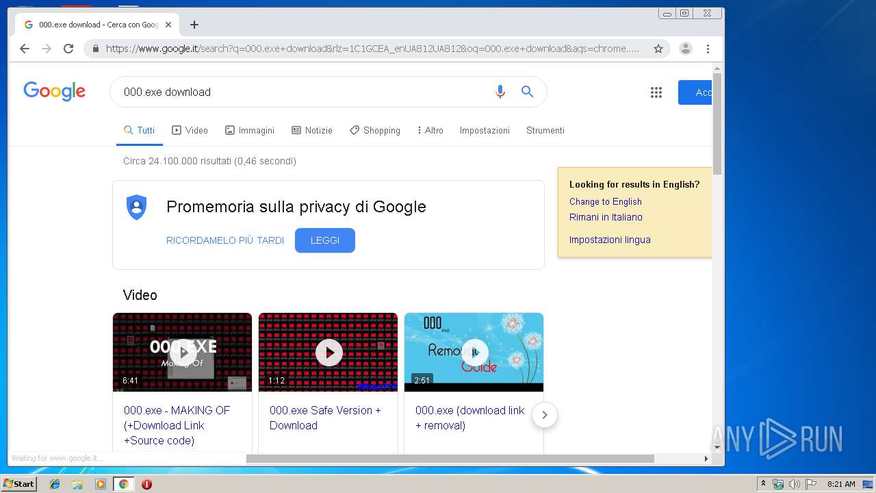Image resolution: width=876 pixels, height=493 pixels.
Task: Open the red Opera taskbar icon
Action: [146, 484]
